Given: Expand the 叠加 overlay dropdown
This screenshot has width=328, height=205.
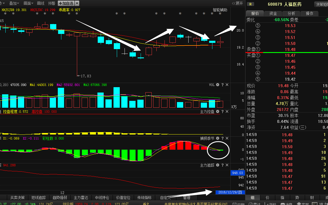Looking at the screenshot, I should coord(14,3).
